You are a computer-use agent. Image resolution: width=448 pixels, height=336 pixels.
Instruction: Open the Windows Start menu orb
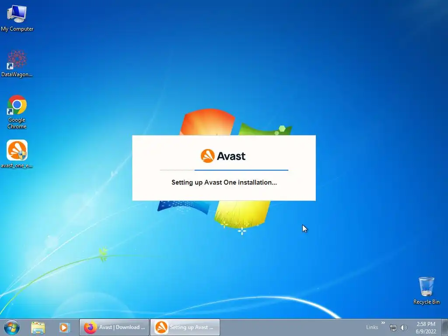point(12,327)
